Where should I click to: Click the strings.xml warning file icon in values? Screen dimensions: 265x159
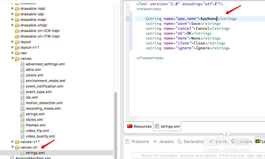pyautogui.click(x=22, y=114)
